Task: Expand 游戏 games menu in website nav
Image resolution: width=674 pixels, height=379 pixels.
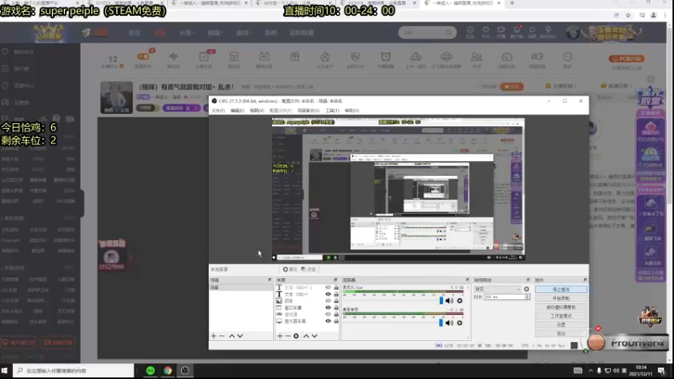Action: tap(243, 33)
